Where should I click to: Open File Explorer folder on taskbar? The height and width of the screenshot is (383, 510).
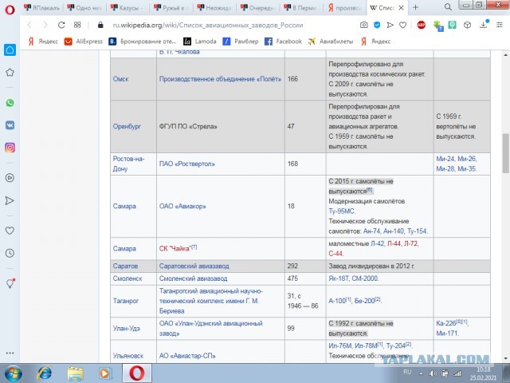[75, 373]
